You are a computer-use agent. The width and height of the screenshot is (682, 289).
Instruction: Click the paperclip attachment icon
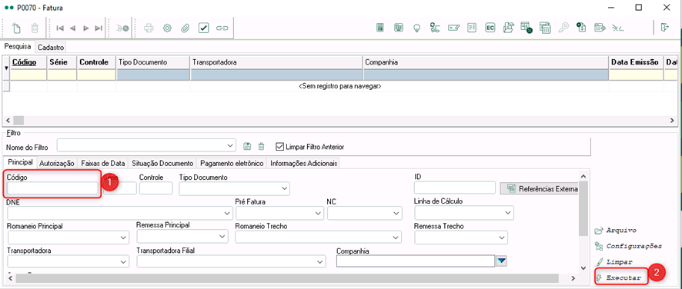pyautogui.click(x=186, y=28)
